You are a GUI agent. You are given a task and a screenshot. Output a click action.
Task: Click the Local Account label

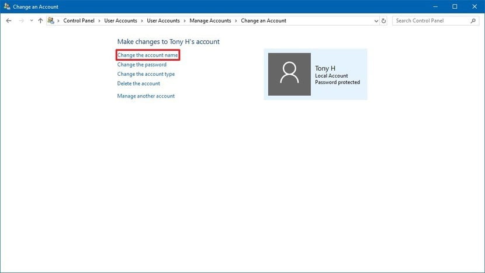click(x=331, y=76)
